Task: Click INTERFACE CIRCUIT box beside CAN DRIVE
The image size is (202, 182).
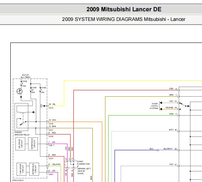Action: pos(34,169)
